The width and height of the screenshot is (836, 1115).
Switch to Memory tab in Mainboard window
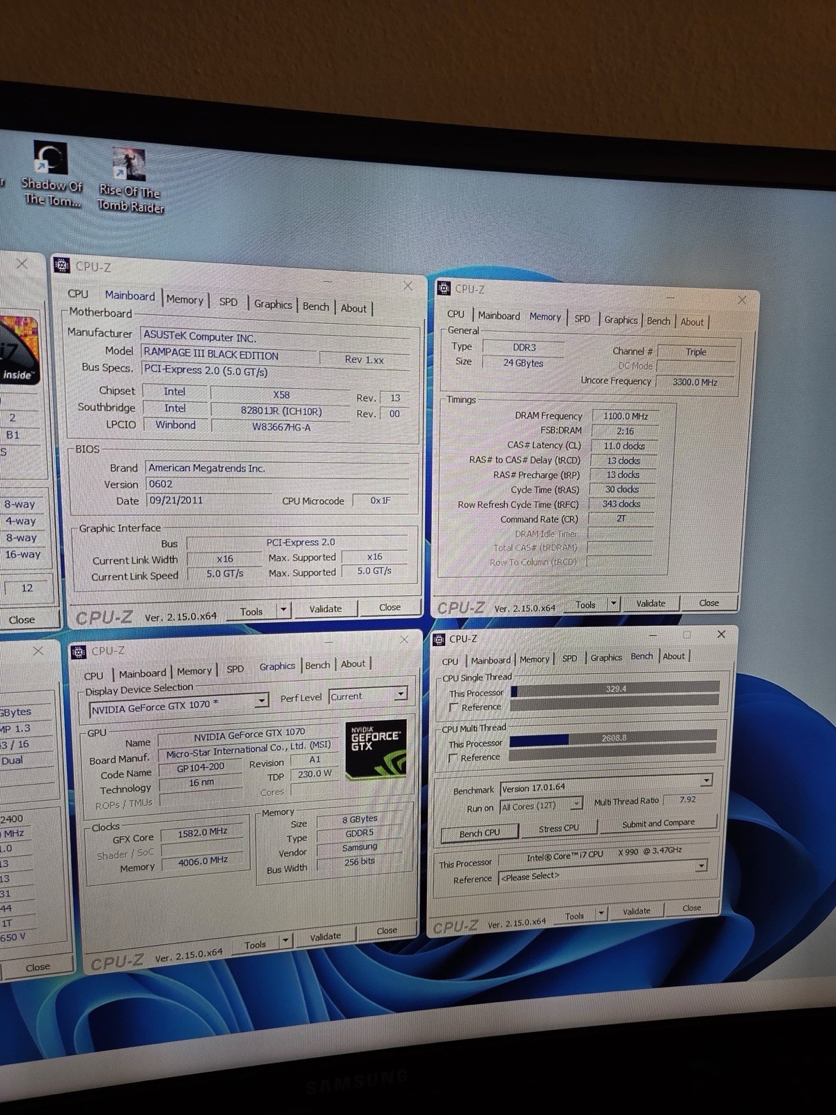[185, 300]
